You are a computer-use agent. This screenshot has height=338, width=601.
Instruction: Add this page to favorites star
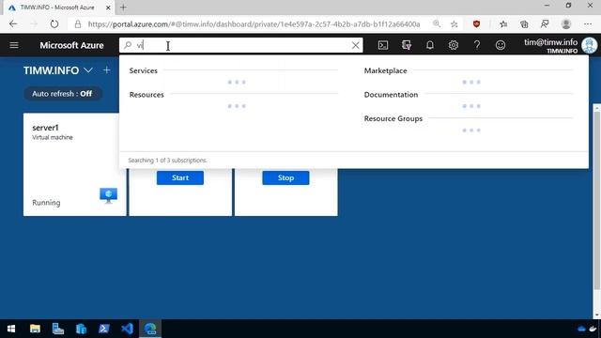click(x=454, y=24)
